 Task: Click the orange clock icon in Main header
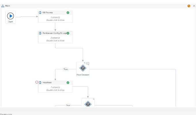coord(189,6)
